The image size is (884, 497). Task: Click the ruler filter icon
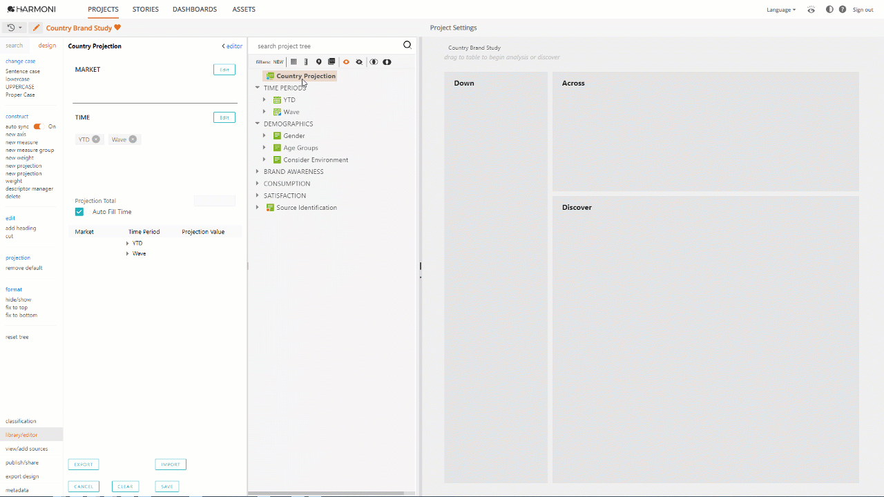click(306, 62)
